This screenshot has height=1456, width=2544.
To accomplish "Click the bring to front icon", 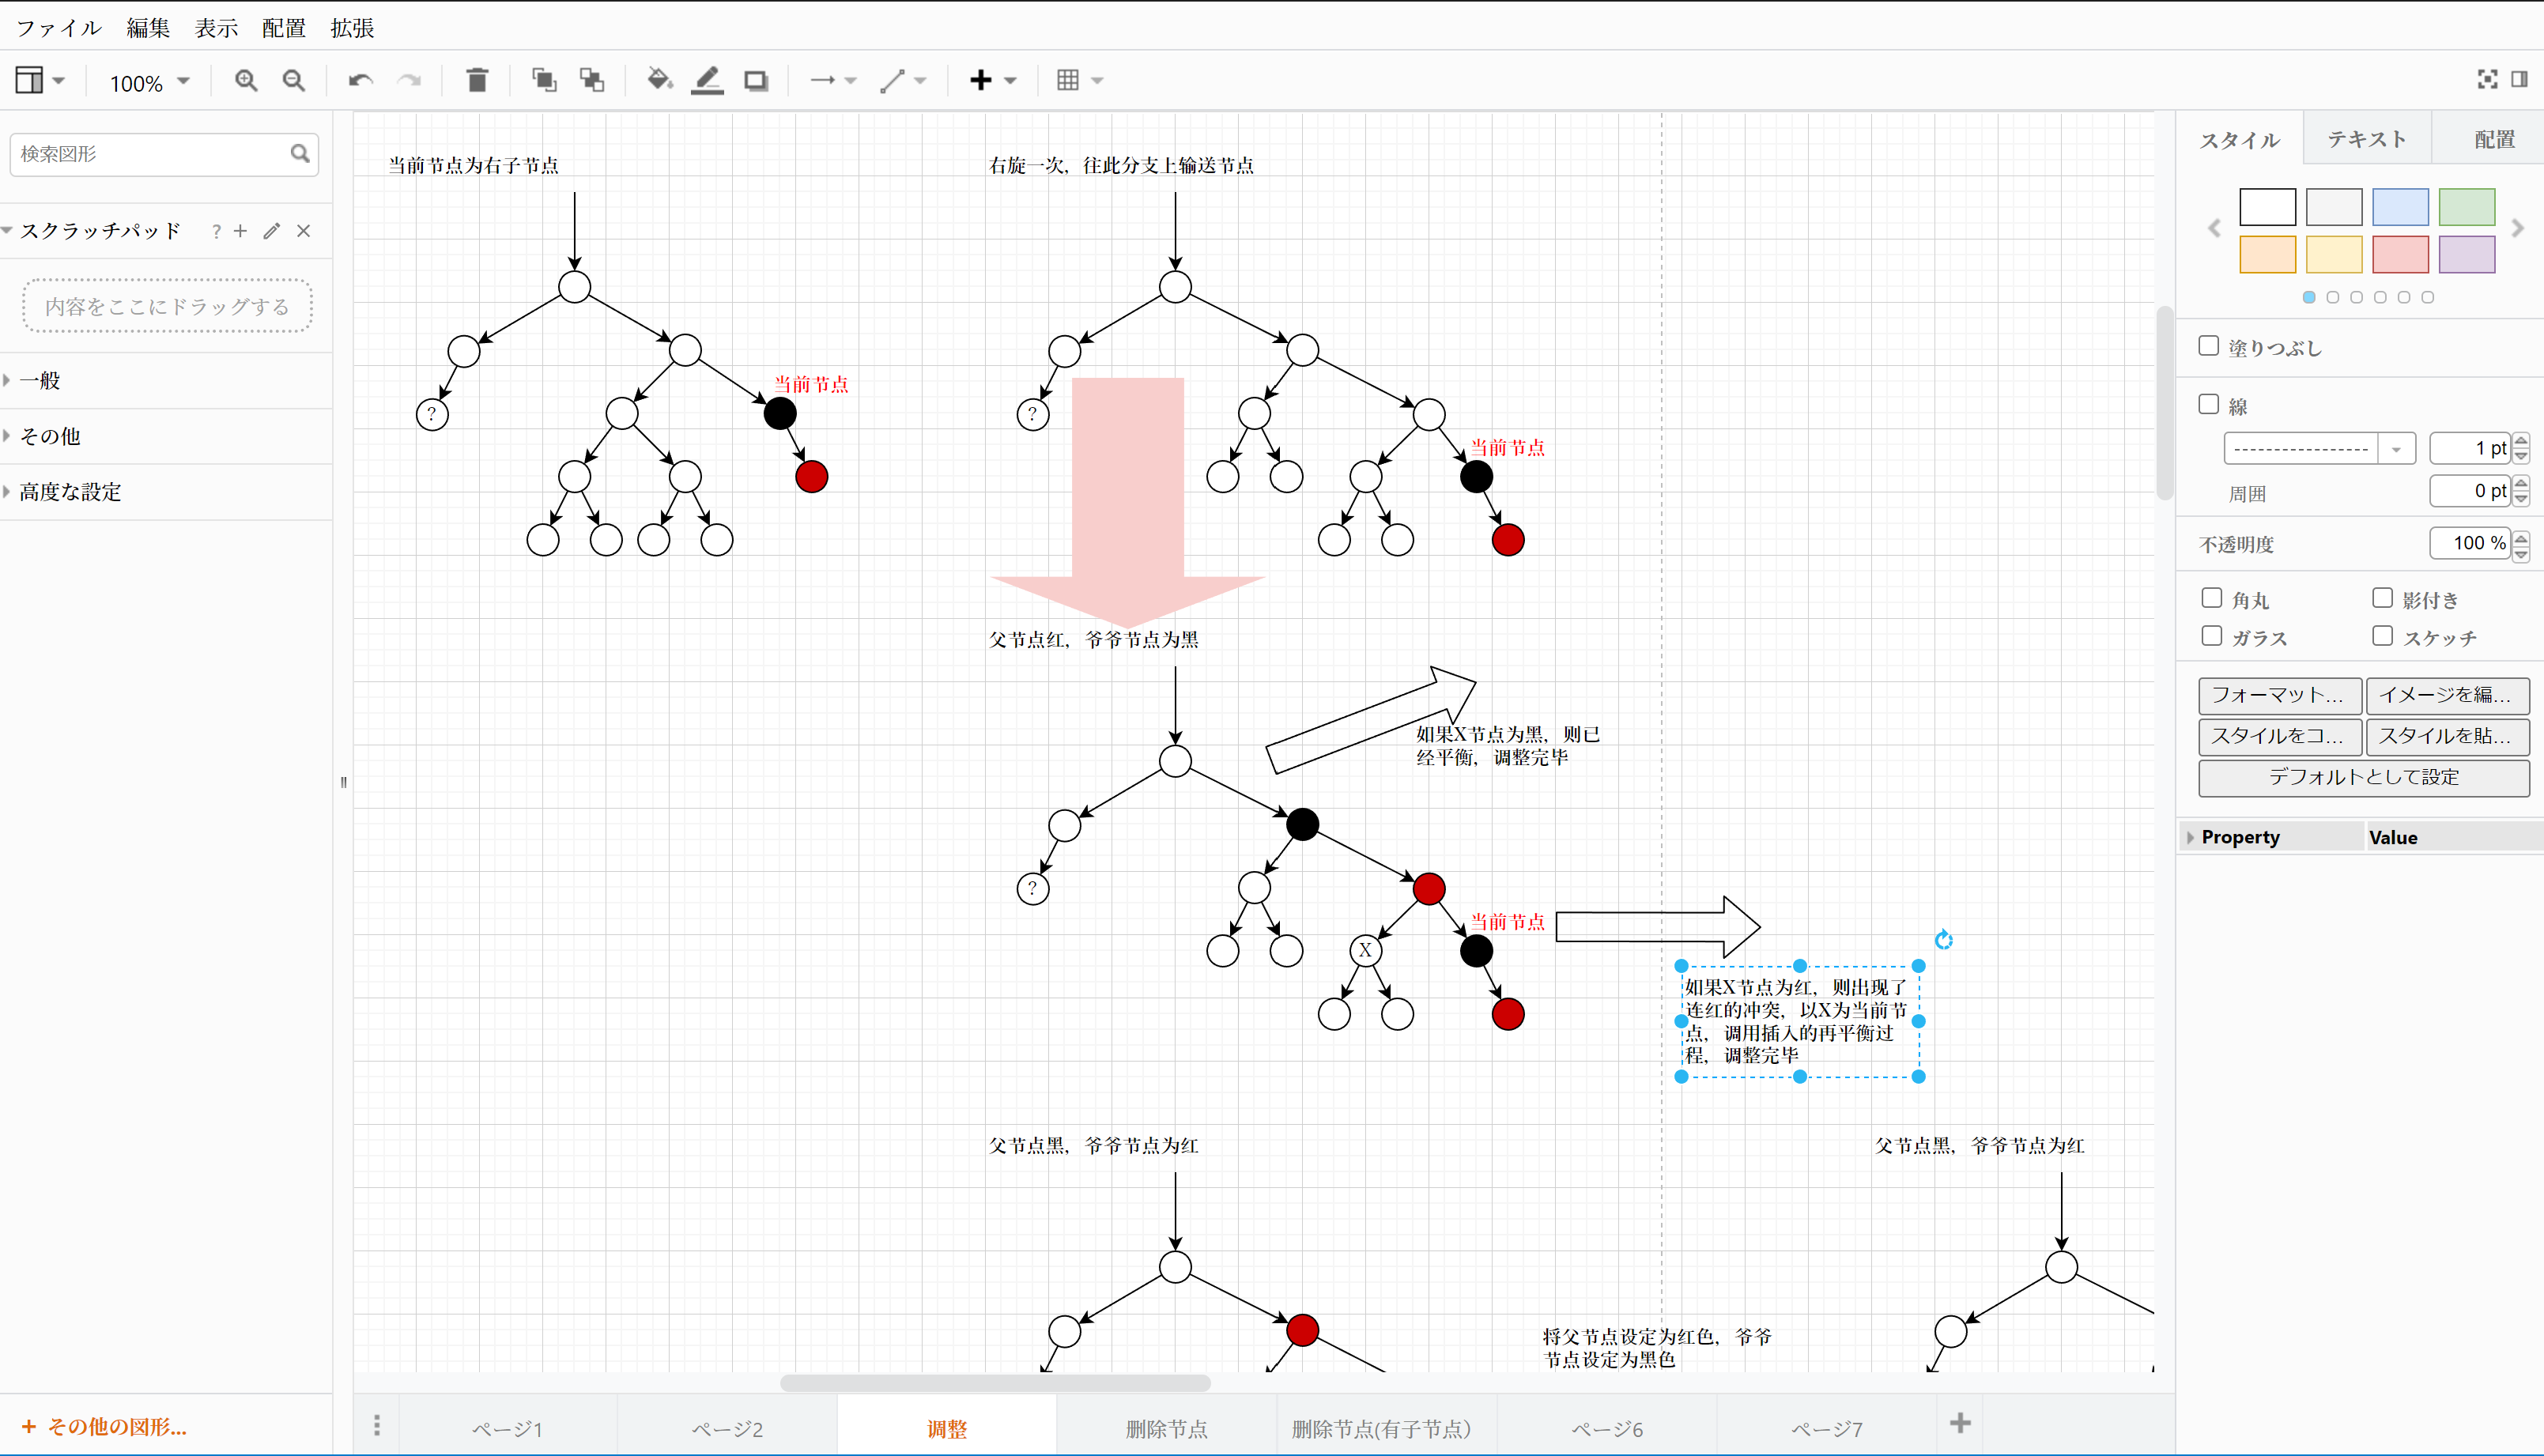I will pyautogui.click(x=544, y=80).
